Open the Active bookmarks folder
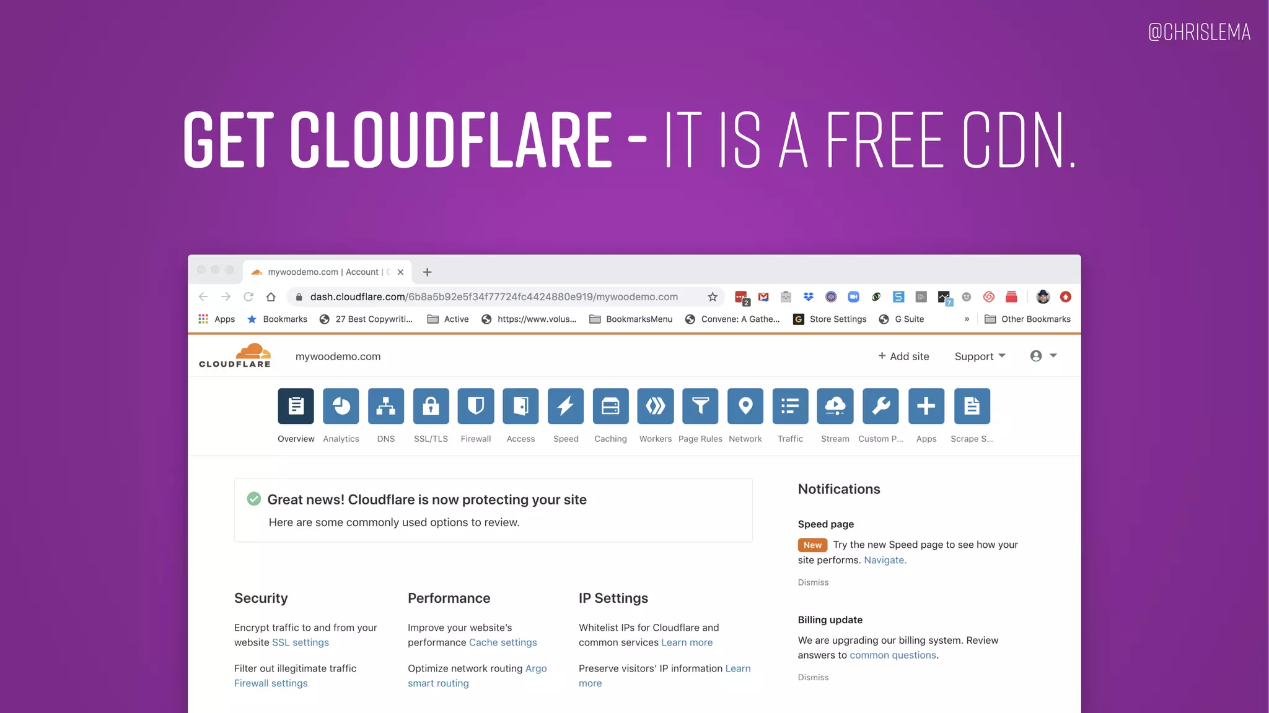Viewport: 1269px width, 713px height. [x=448, y=319]
